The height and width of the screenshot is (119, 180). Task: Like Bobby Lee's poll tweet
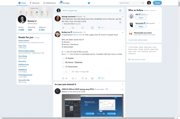click(x=82, y=78)
